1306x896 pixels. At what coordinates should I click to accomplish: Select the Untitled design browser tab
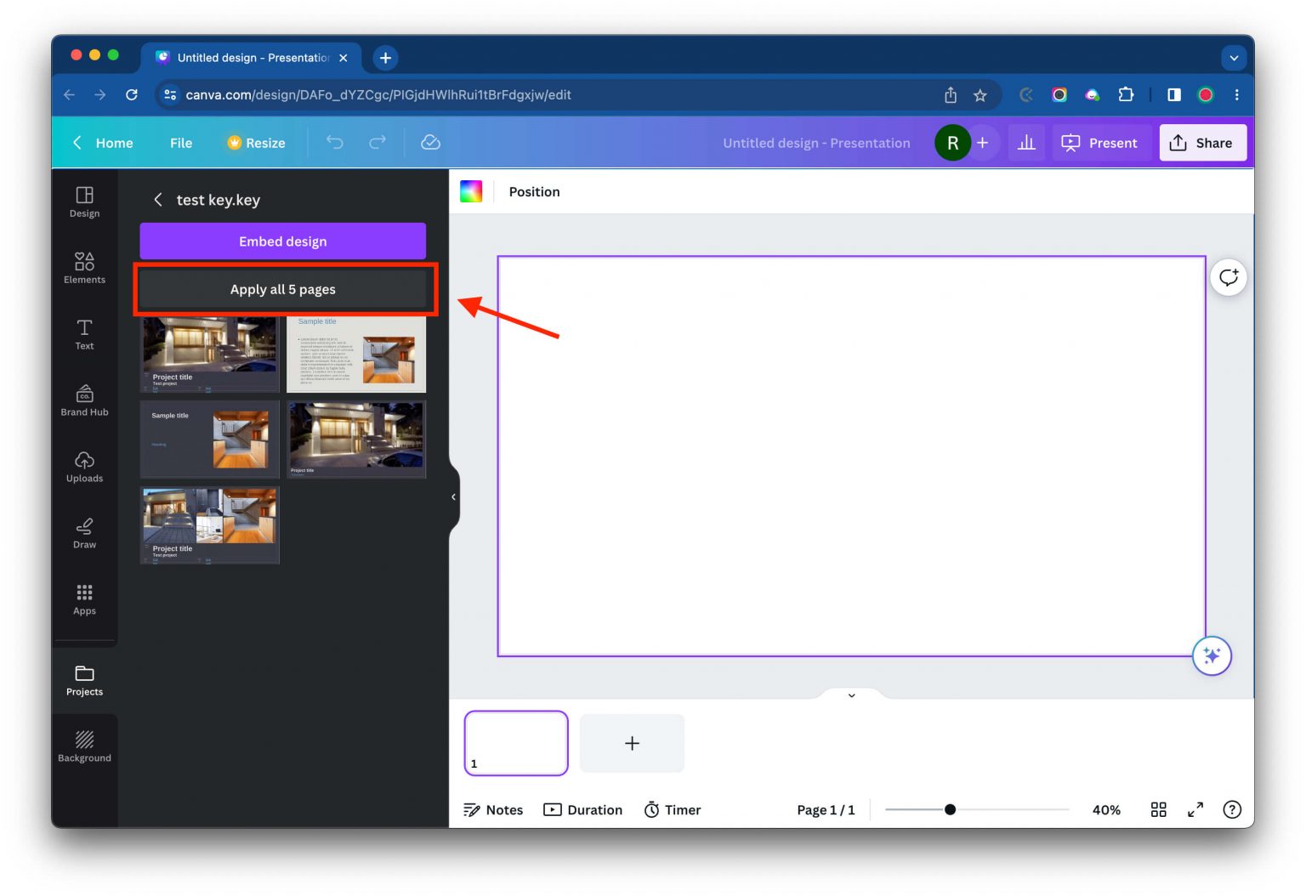247,57
